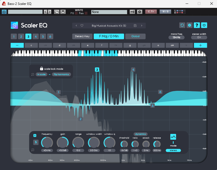Toggle the g note button
Image resolution: width=217 pixels, height=170 pixels.
(130, 45)
